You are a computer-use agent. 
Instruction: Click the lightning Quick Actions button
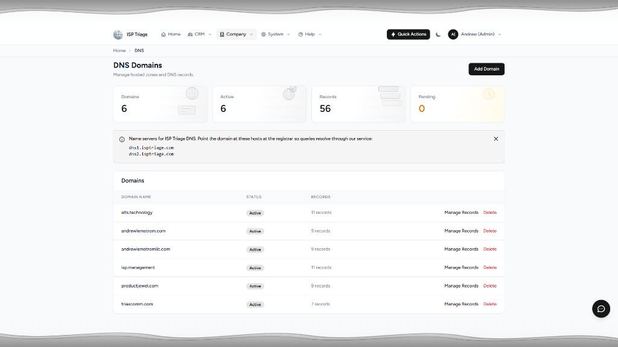(x=409, y=34)
